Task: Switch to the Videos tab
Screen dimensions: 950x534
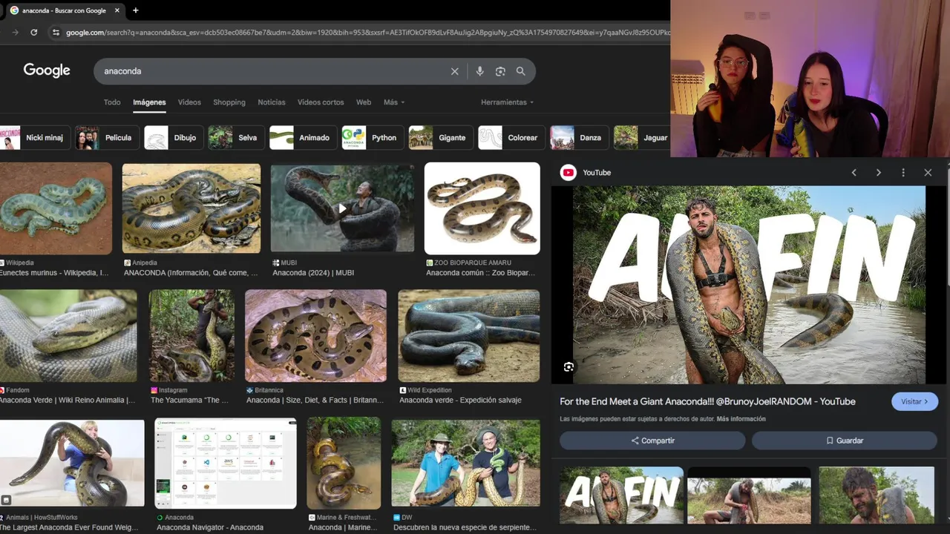Action: coord(189,102)
